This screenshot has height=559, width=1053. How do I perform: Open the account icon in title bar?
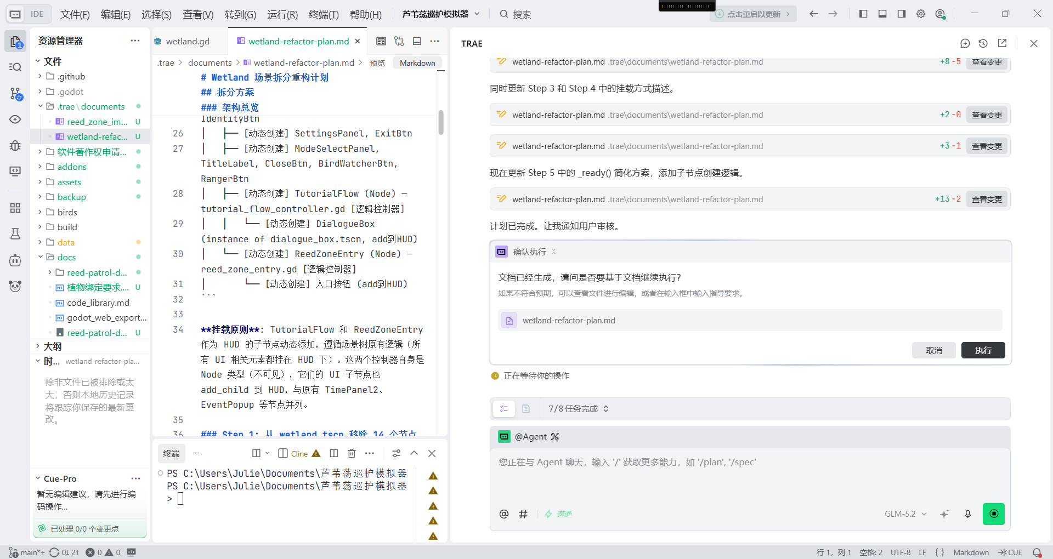coord(941,14)
